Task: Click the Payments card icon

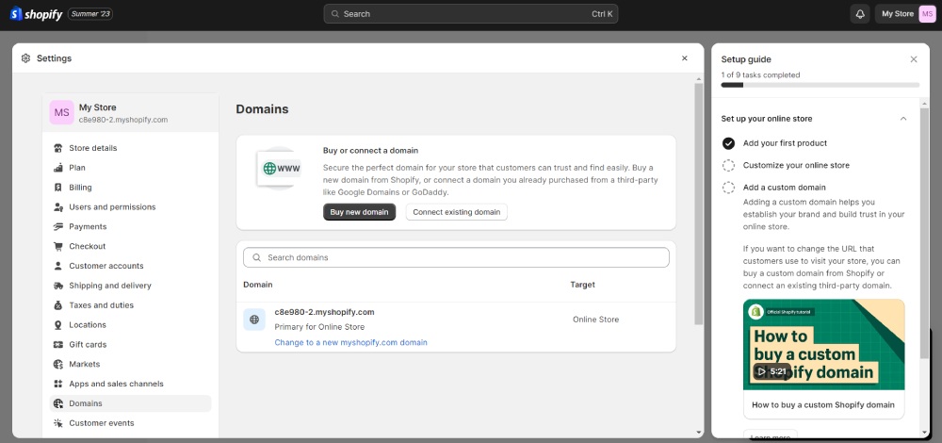Action: point(58,226)
